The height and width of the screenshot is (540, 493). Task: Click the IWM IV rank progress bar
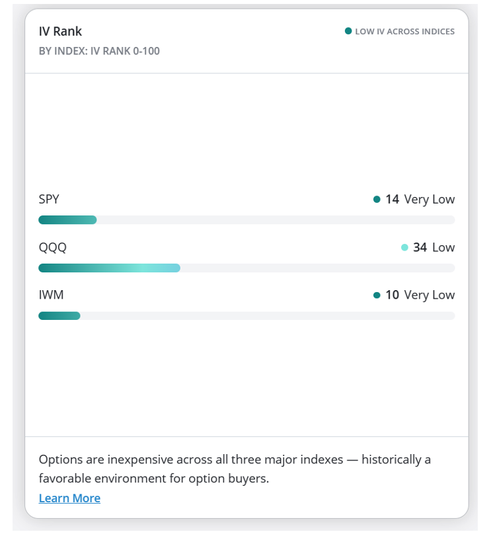tap(246, 316)
